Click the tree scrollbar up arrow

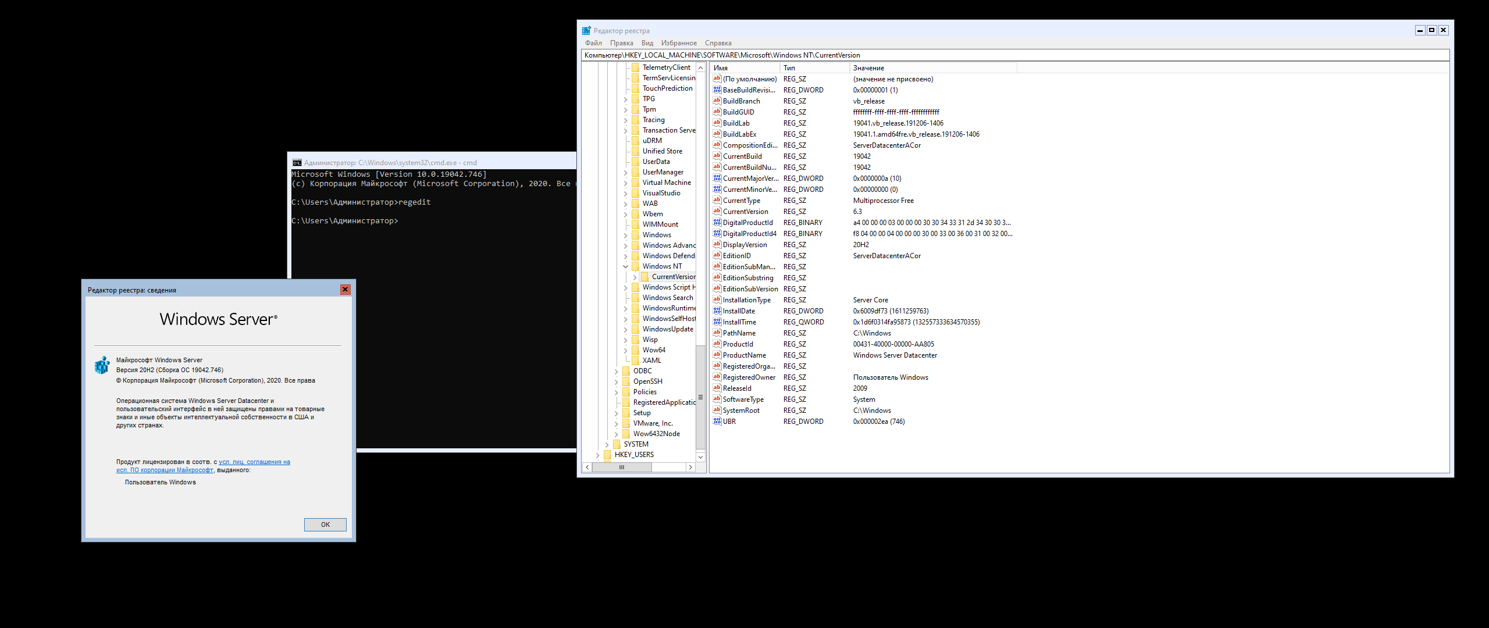pos(700,68)
